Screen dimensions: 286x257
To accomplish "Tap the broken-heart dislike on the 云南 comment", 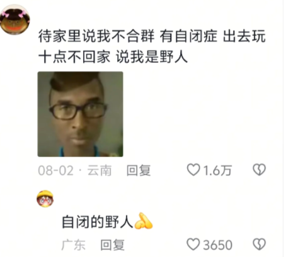I will (260, 170).
